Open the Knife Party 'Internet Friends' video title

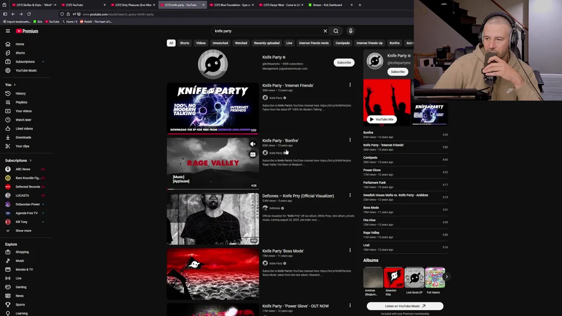pyautogui.click(x=288, y=86)
